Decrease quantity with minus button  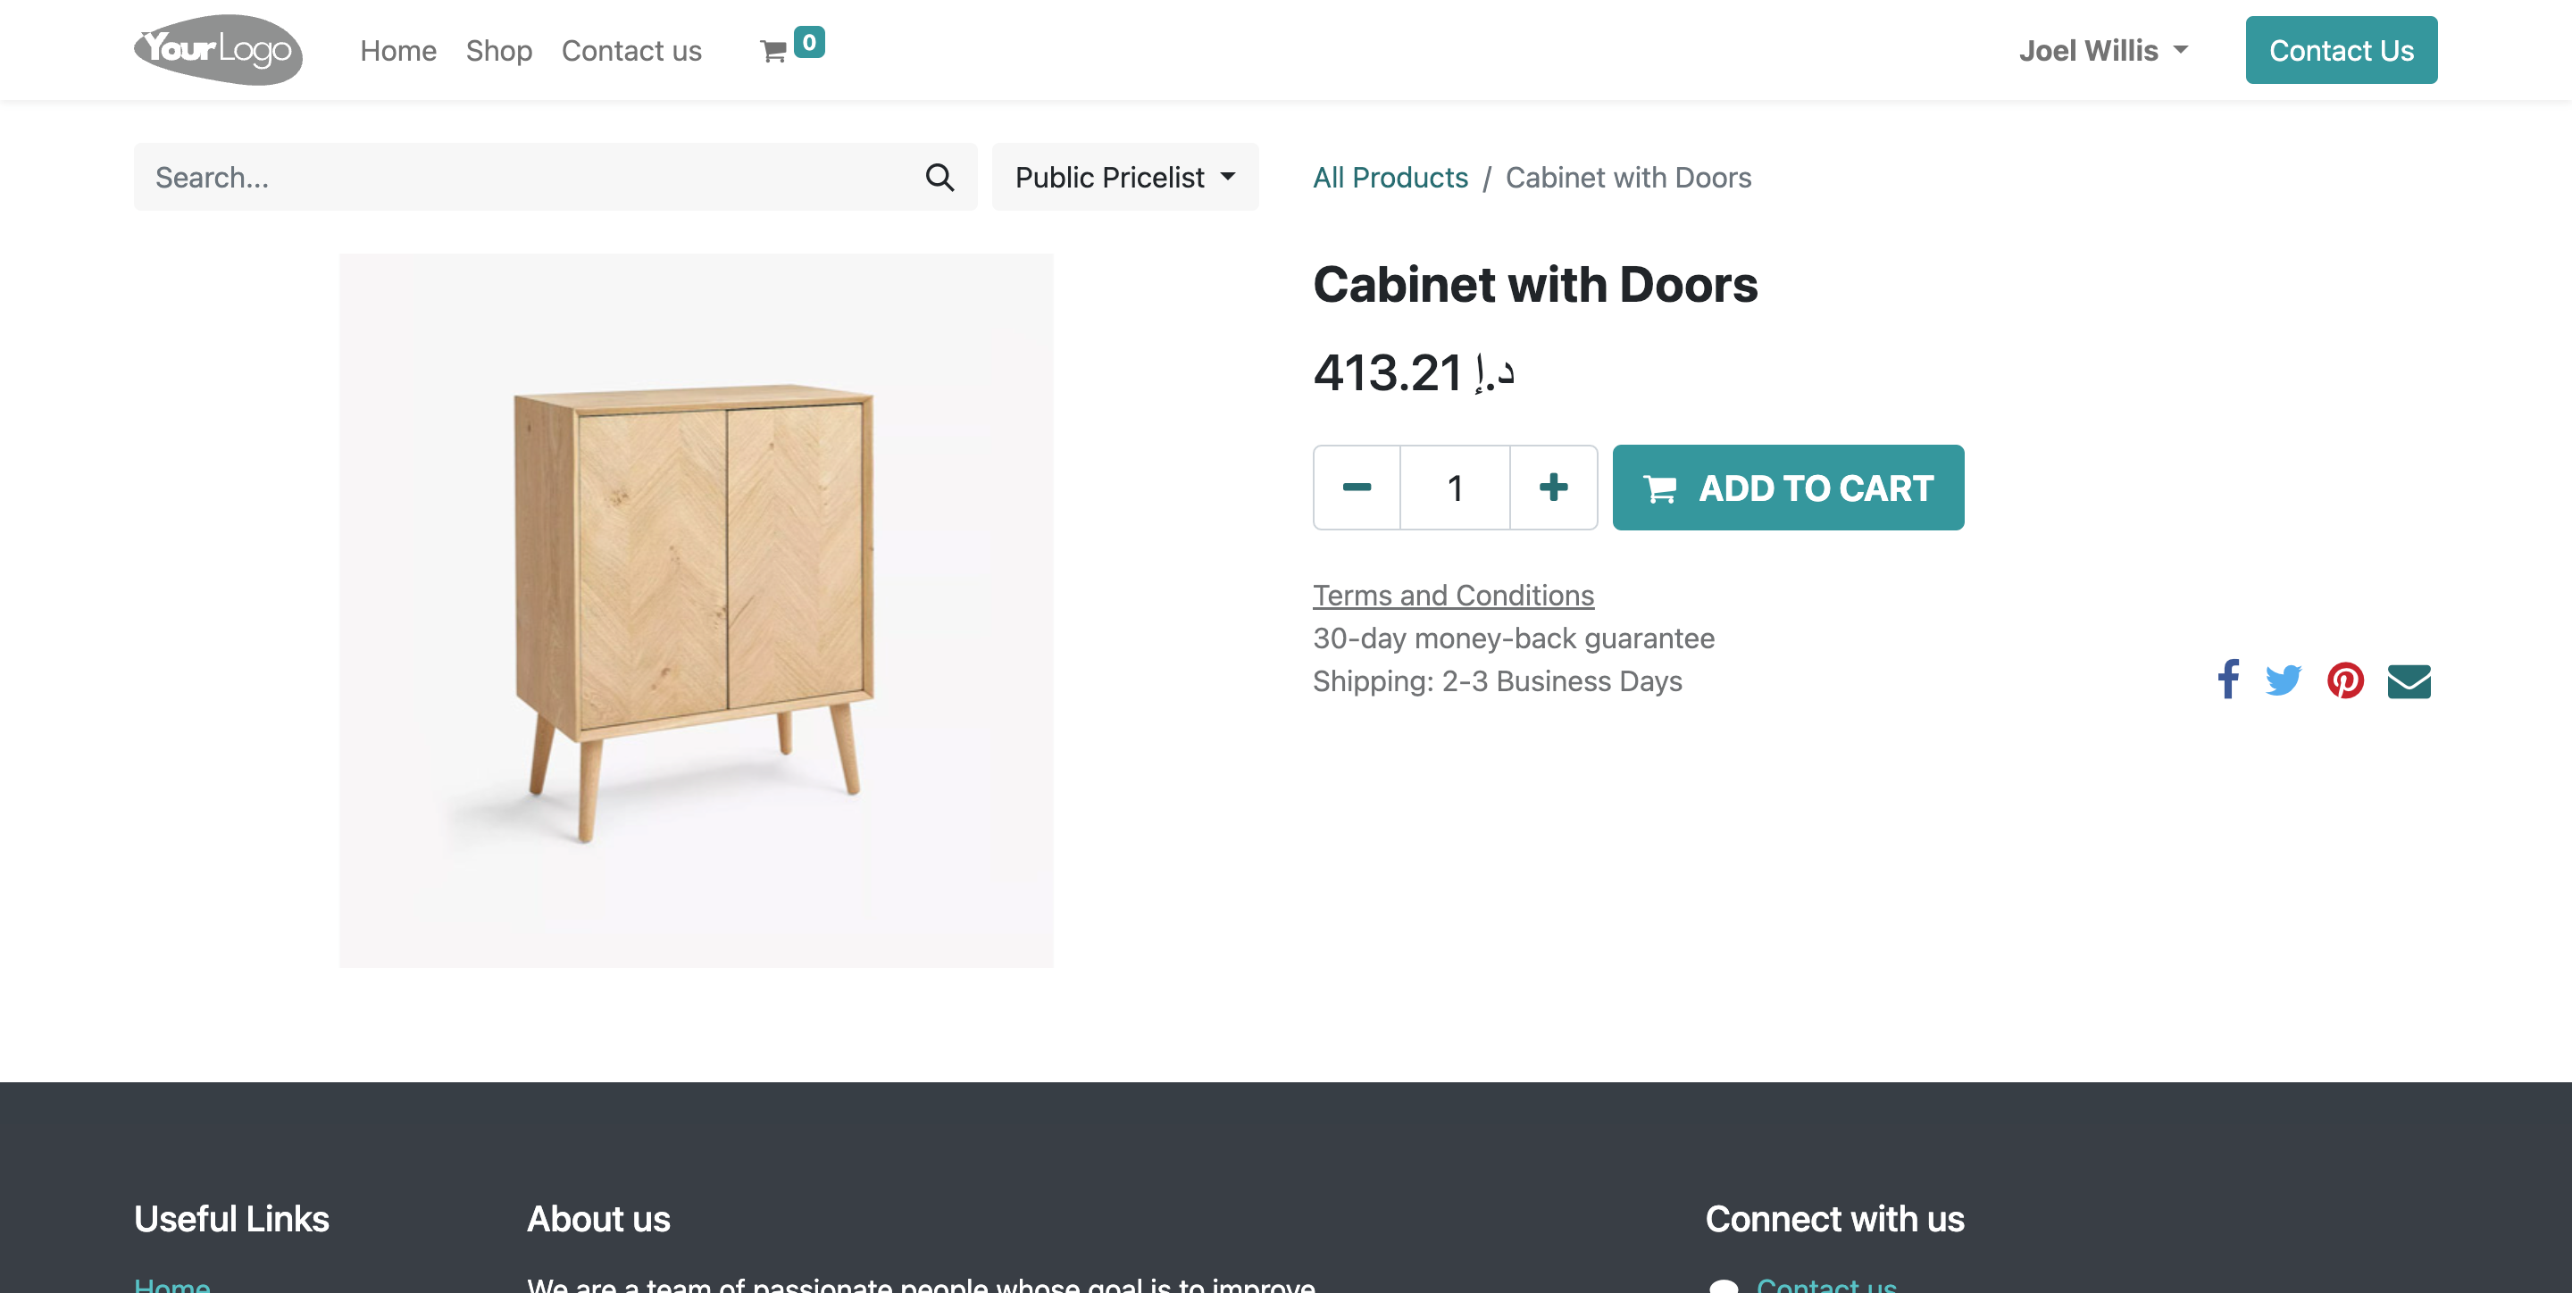tap(1357, 488)
